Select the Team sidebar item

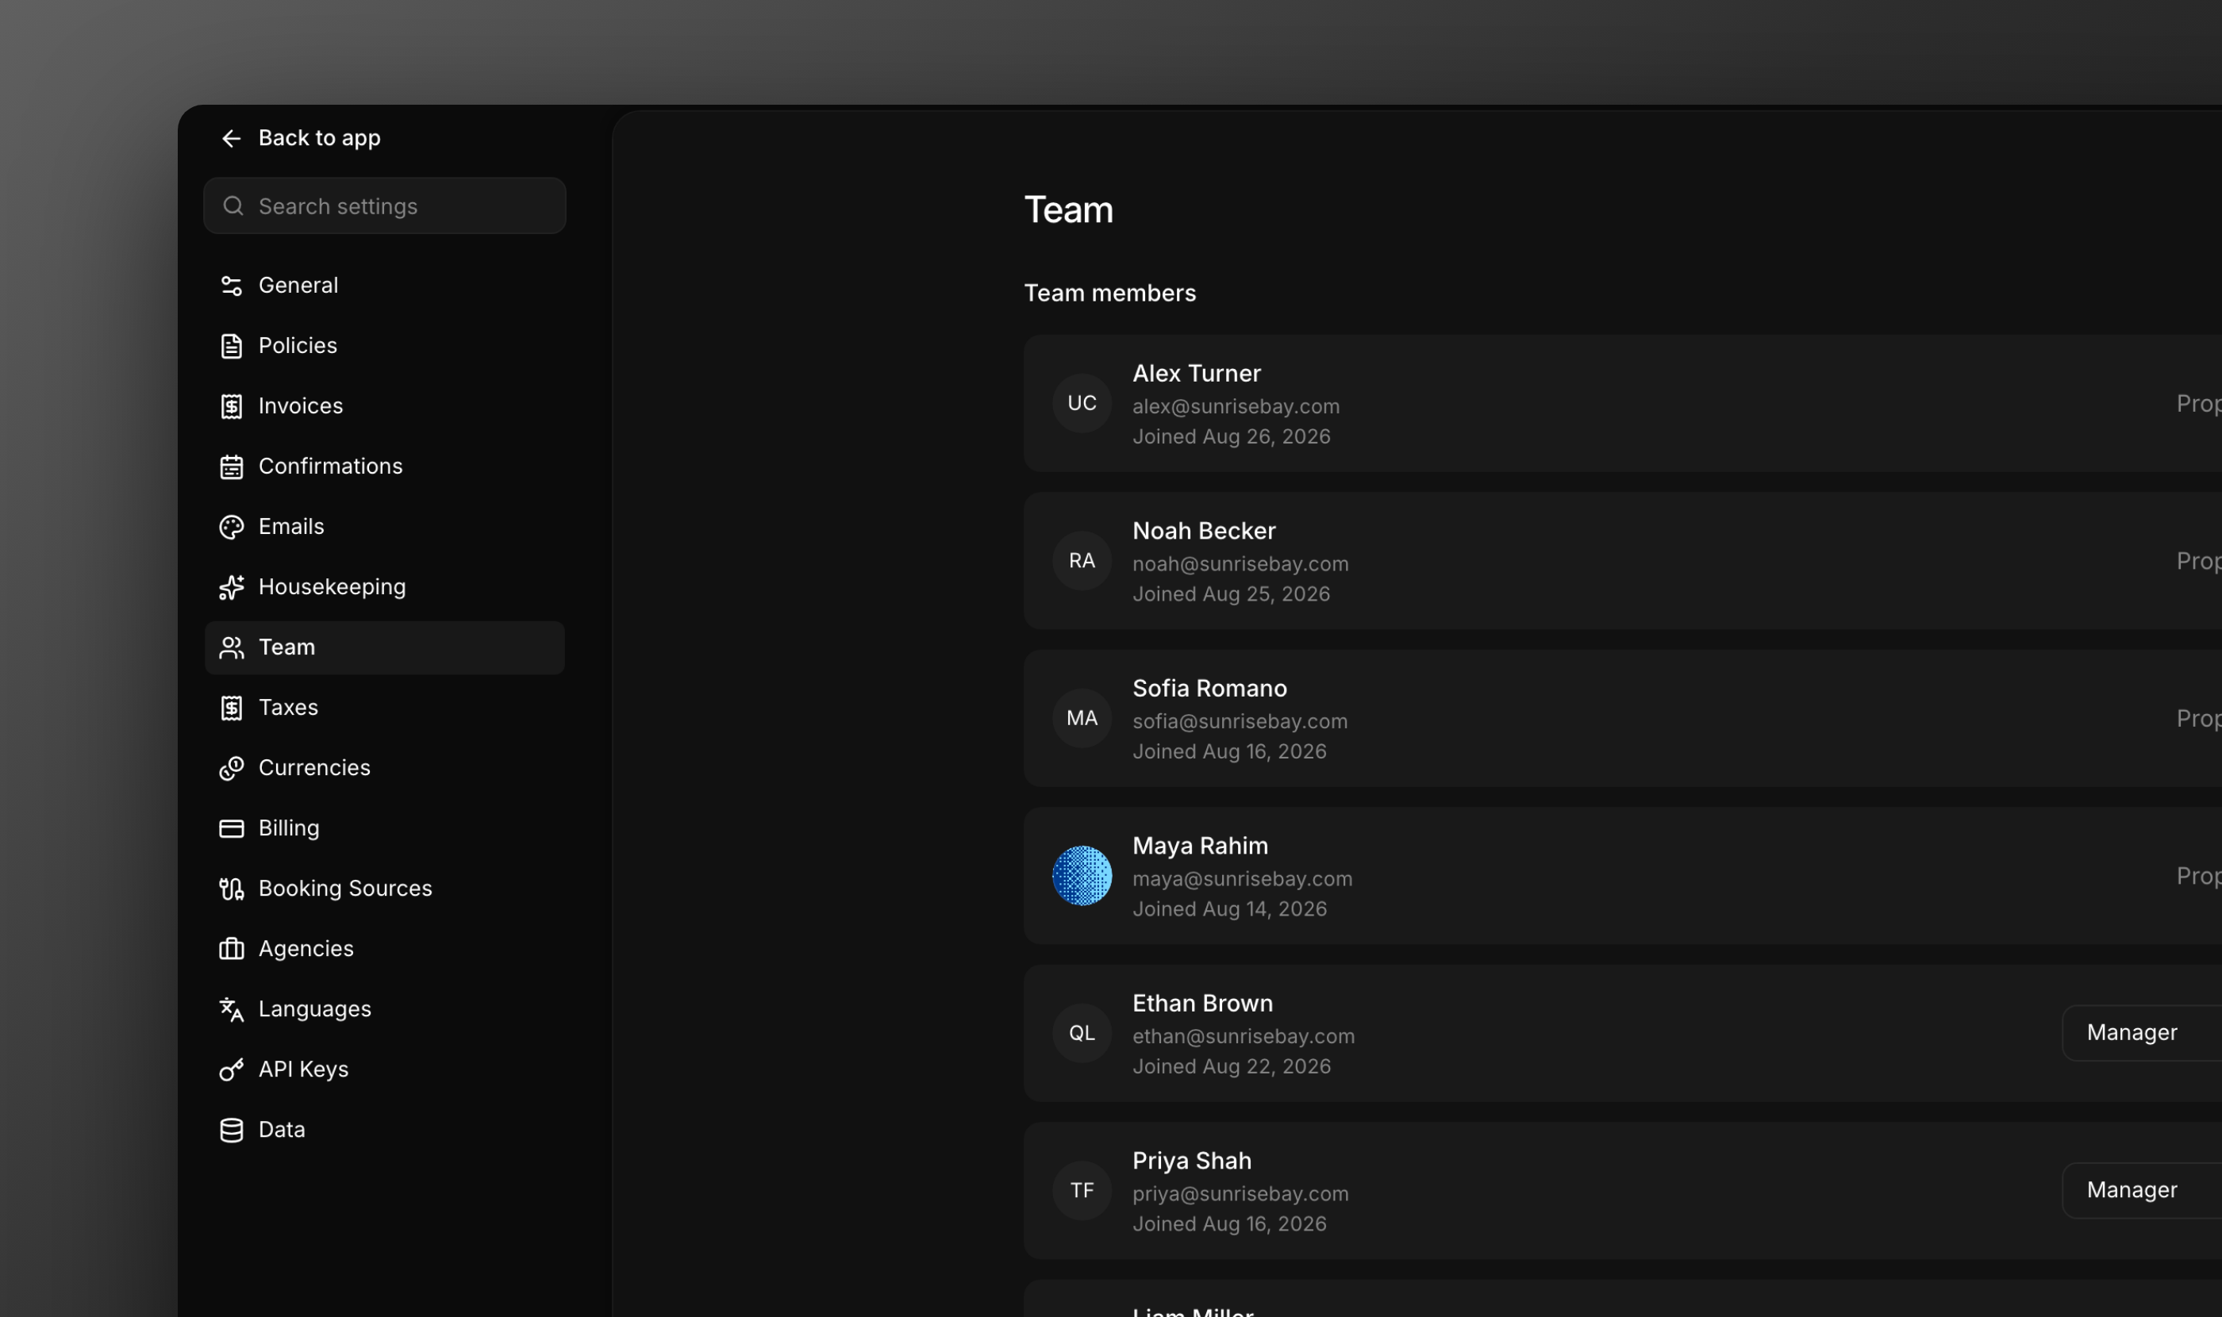pos(384,648)
